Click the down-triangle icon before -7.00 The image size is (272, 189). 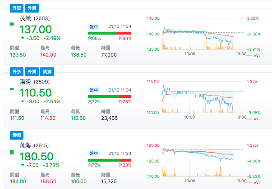tap(23, 165)
